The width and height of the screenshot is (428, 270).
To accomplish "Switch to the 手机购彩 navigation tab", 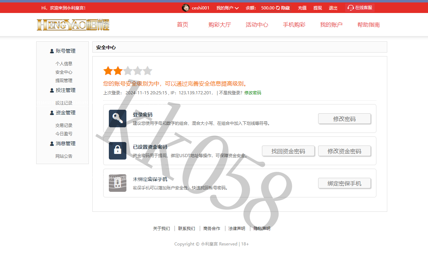I will coord(294,25).
